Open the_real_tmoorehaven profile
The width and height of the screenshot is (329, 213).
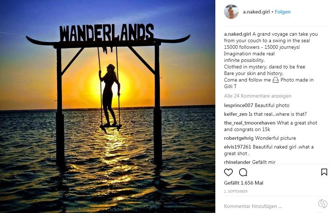click(x=250, y=123)
